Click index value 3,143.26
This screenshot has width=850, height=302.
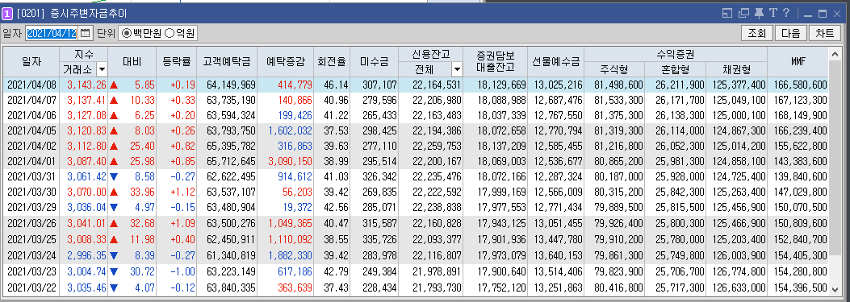(86, 85)
